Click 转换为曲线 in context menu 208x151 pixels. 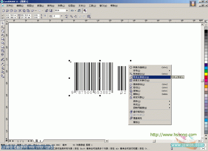[x=140, y=67]
